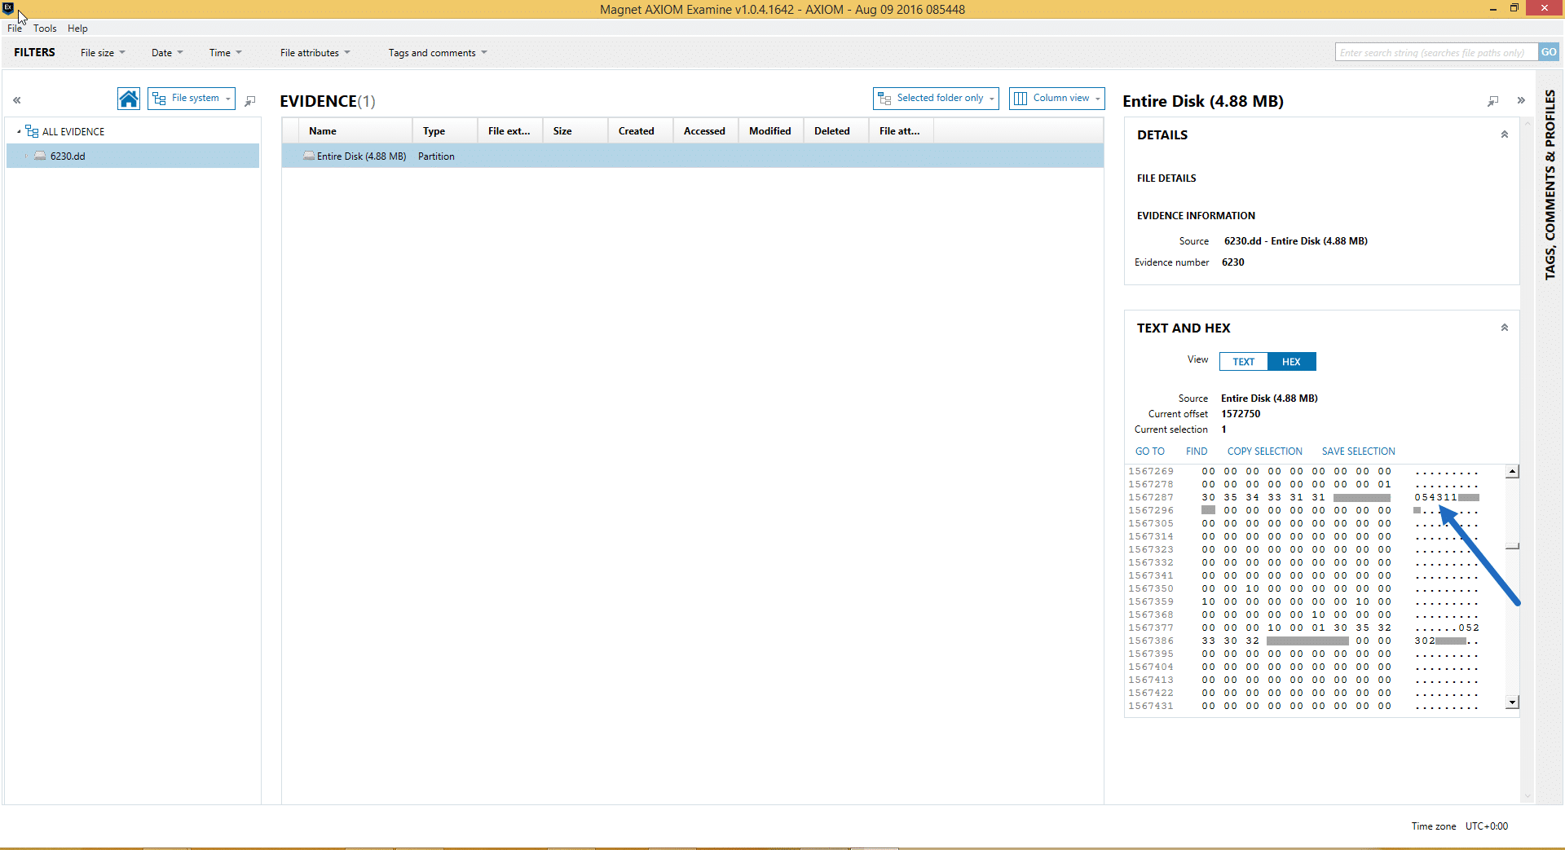
Task: Sort by the Name column header
Action: click(355, 131)
